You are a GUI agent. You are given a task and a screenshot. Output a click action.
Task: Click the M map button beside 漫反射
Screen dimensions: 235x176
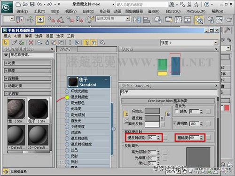pyautogui.click(x=162, y=118)
